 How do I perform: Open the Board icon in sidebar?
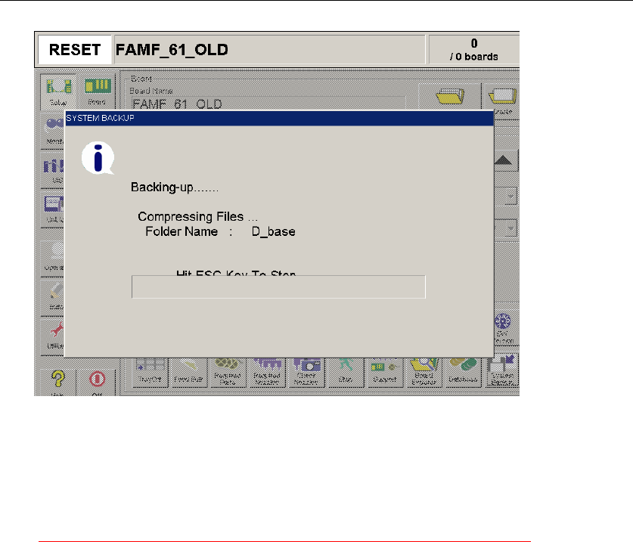[98, 91]
